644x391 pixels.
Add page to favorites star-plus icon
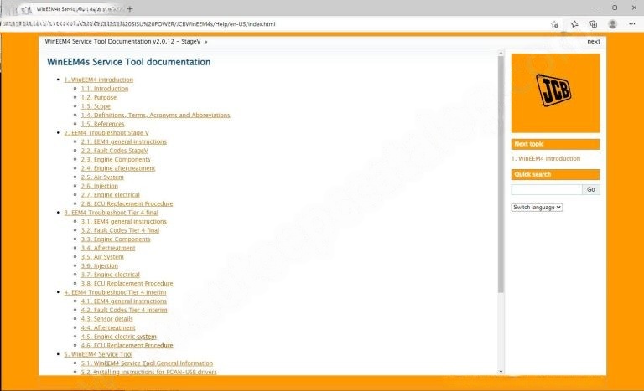tap(554, 24)
